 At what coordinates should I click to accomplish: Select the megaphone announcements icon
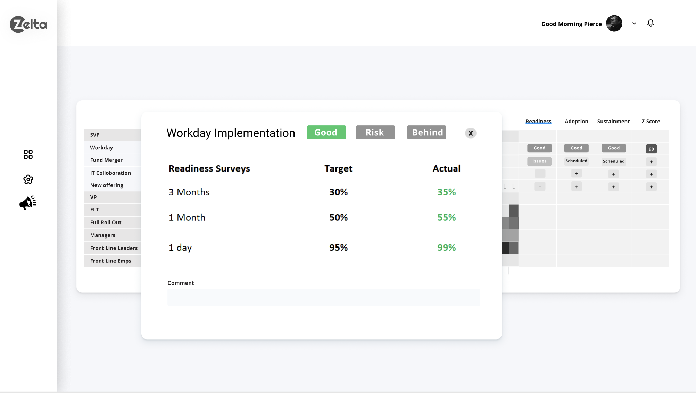click(x=28, y=203)
